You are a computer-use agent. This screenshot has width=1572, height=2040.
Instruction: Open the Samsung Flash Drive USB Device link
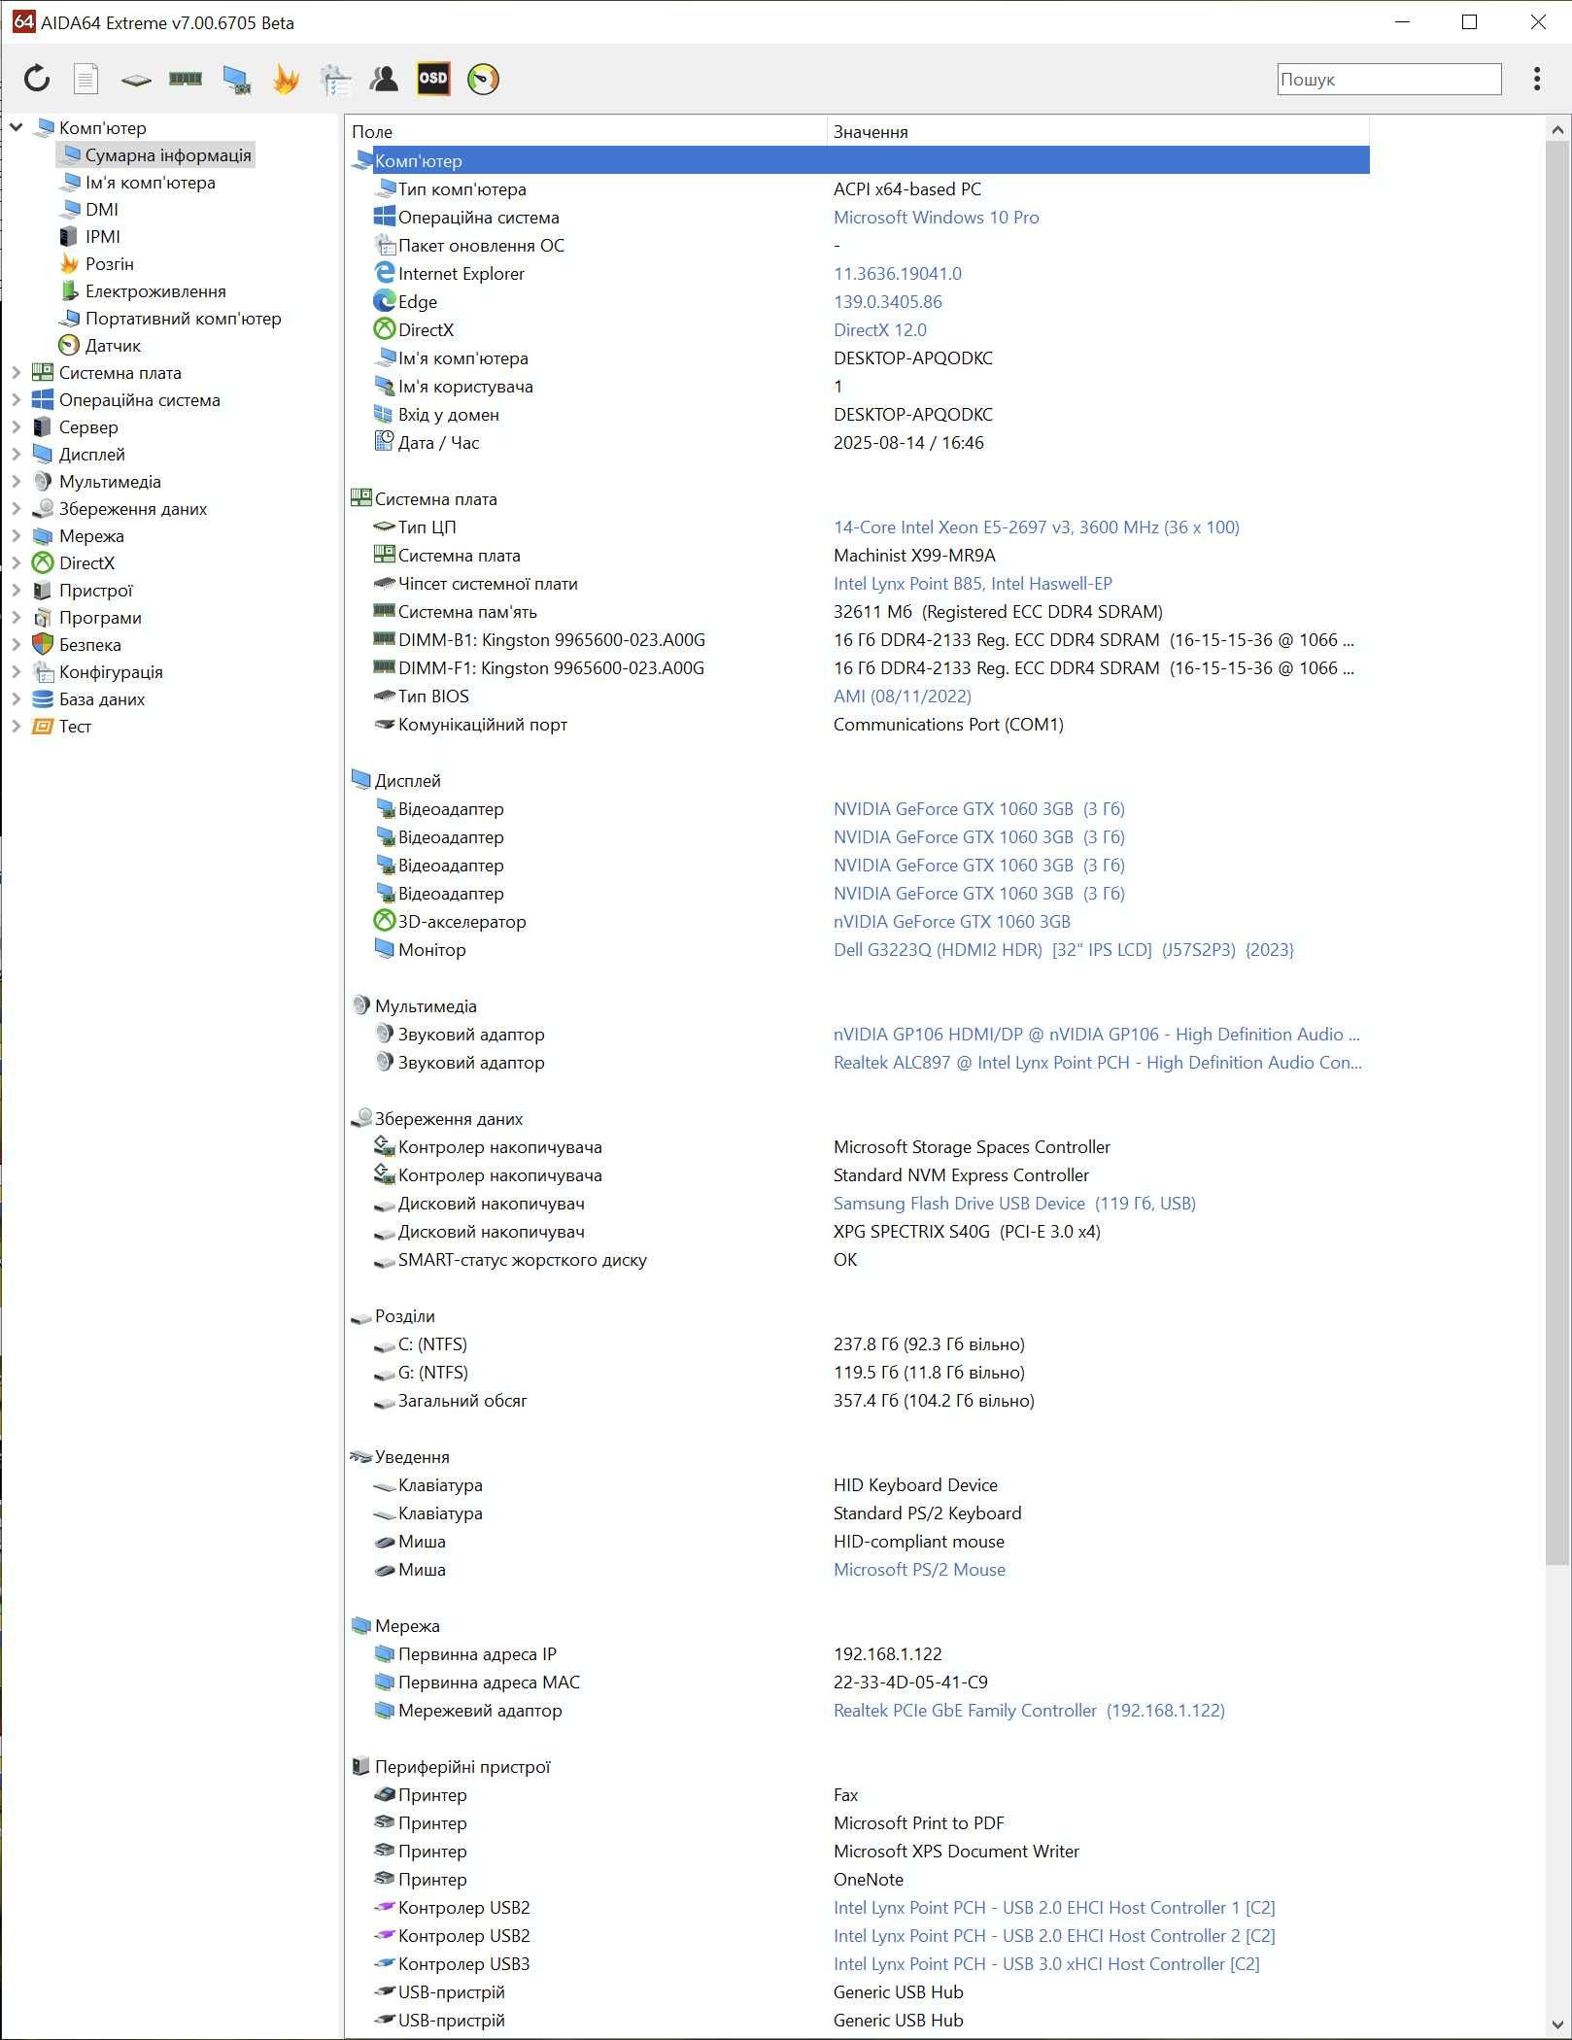coord(1014,1204)
